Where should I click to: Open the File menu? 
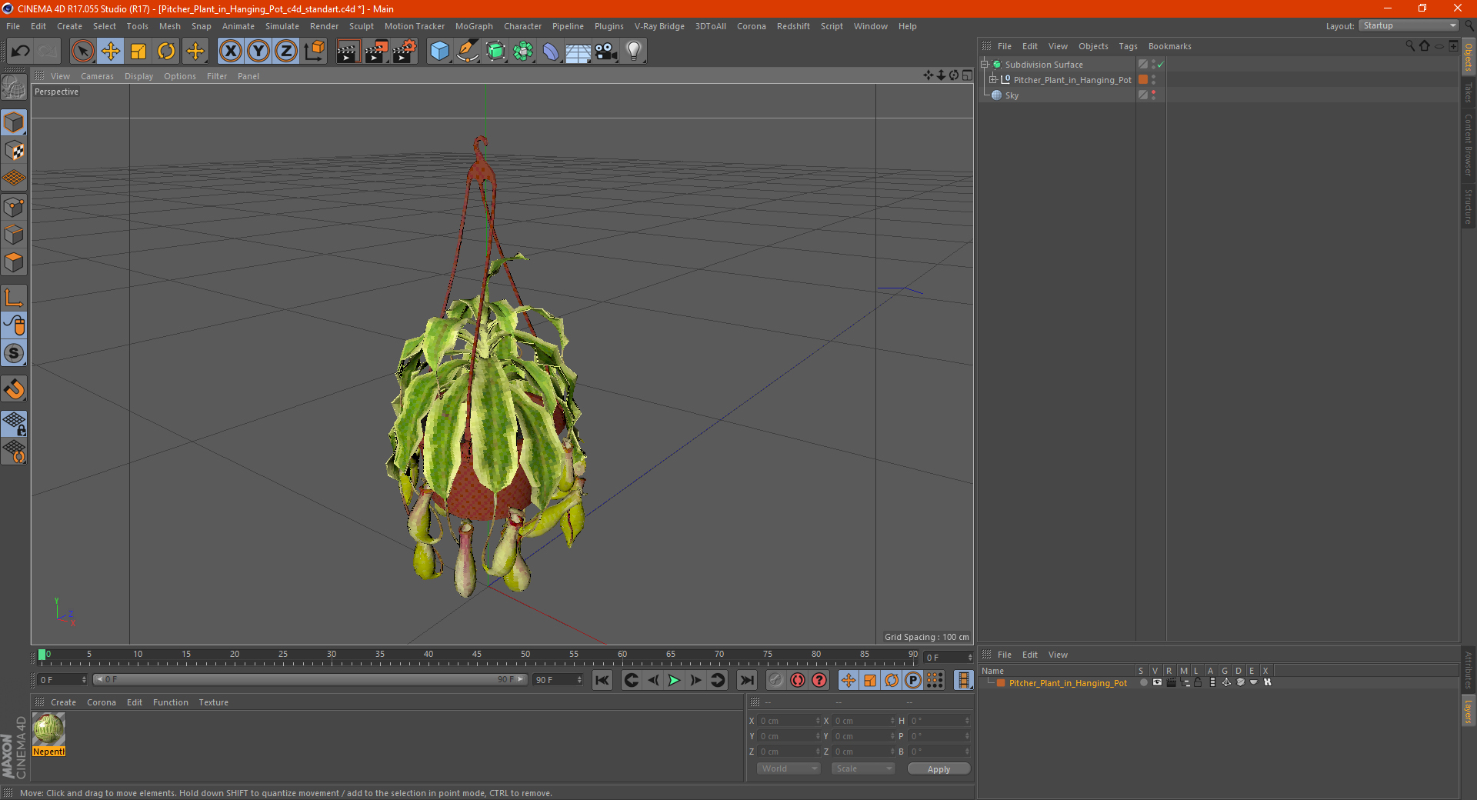(13, 26)
